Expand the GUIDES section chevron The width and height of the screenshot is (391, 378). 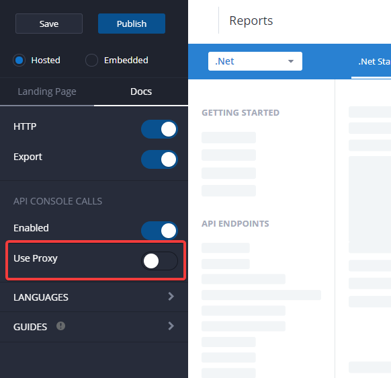(171, 326)
